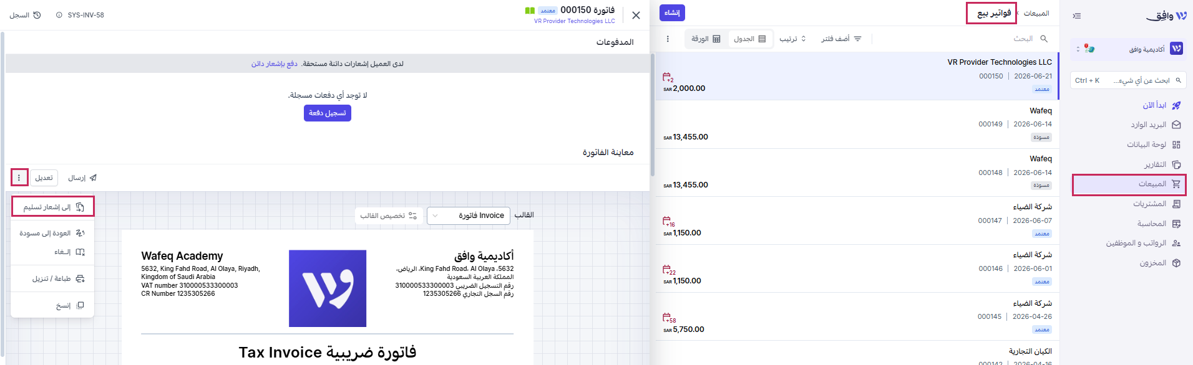This screenshot has width=1193, height=365.
Task: Click the تعديل edit button
Action: point(44,178)
